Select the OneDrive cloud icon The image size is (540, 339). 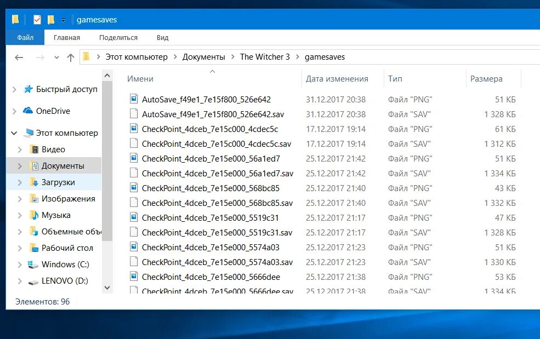(28, 111)
